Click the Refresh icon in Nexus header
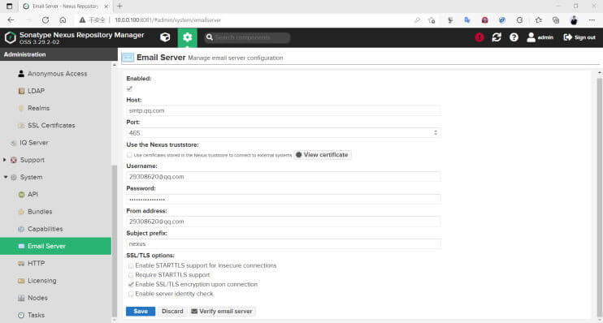 click(x=497, y=37)
